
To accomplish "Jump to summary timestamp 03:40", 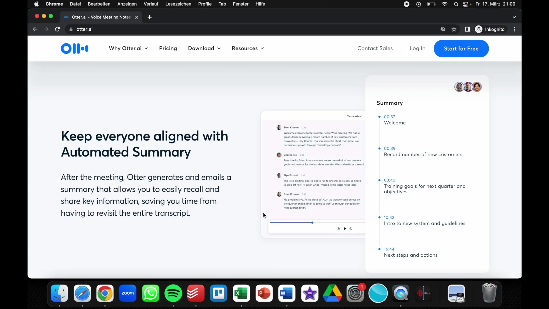I will coord(389,180).
